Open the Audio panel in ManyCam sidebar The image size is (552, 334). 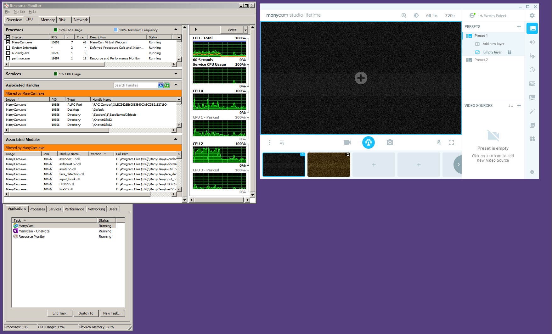pyautogui.click(x=532, y=42)
